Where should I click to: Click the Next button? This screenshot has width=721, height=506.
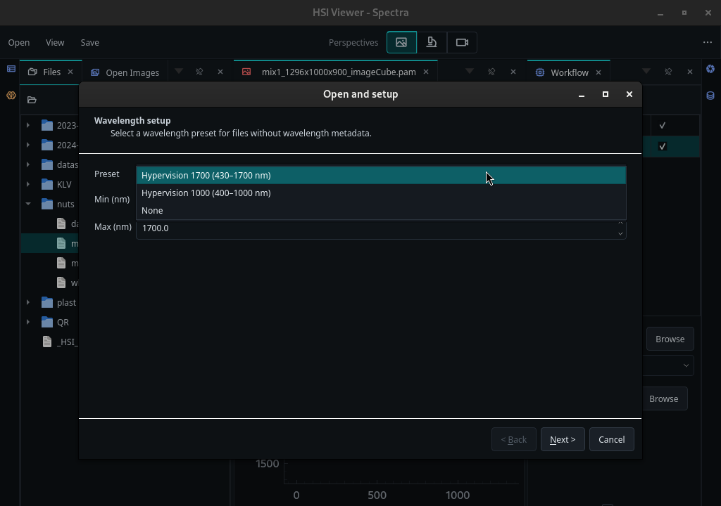click(563, 439)
